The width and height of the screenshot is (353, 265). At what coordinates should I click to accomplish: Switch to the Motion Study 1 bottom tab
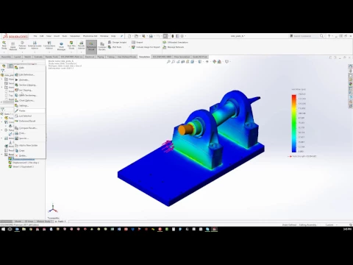tap(43, 222)
